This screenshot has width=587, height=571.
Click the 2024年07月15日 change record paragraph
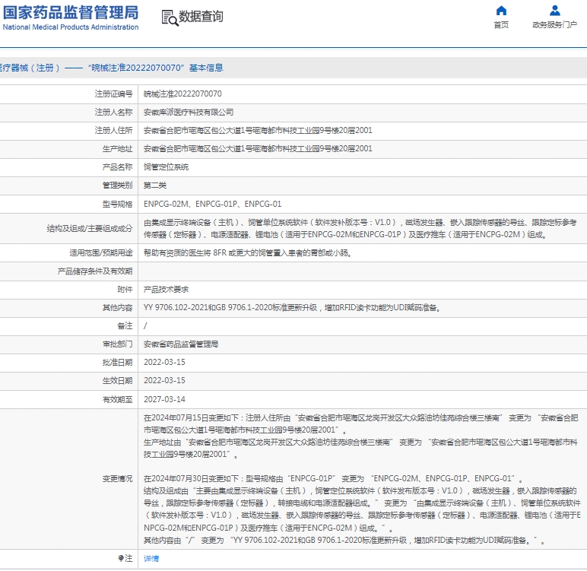pyautogui.click(x=361, y=436)
